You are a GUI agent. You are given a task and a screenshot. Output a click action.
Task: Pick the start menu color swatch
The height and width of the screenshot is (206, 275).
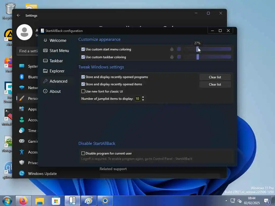click(179, 49)
